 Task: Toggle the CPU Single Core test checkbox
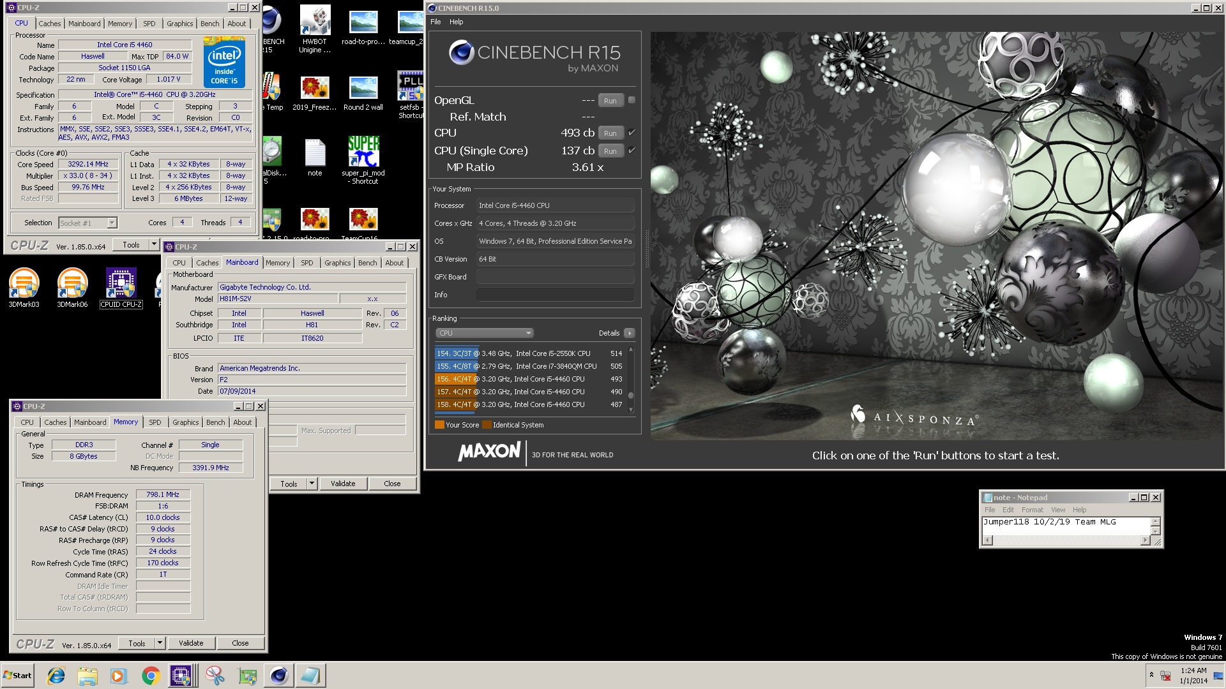click(632, 151)
